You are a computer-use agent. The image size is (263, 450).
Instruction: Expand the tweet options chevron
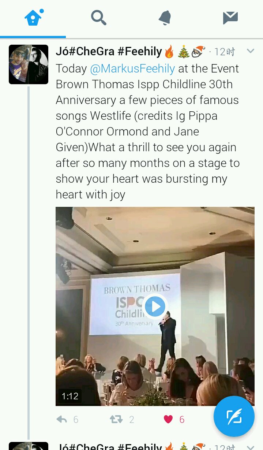251,51
